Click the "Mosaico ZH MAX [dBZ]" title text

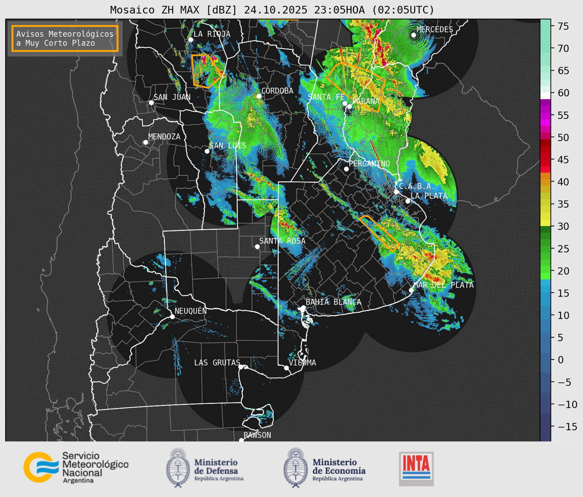tap(174, 10)
